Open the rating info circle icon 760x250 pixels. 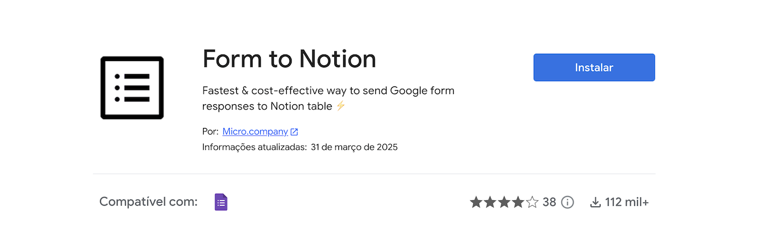[x=568, y=203]
